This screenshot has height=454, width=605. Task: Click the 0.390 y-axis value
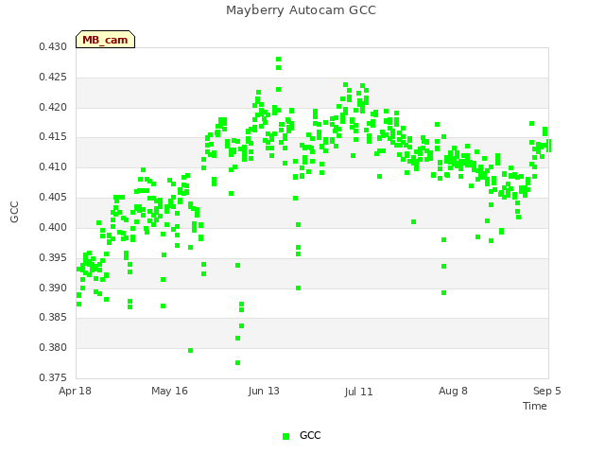pos(53,288)
